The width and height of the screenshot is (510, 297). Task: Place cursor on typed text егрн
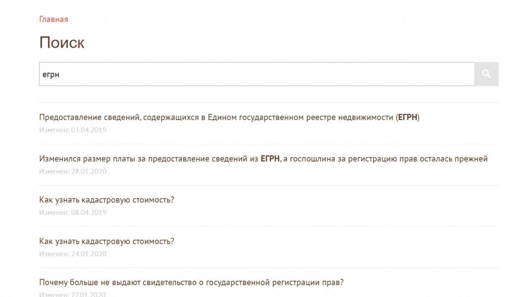51,75
